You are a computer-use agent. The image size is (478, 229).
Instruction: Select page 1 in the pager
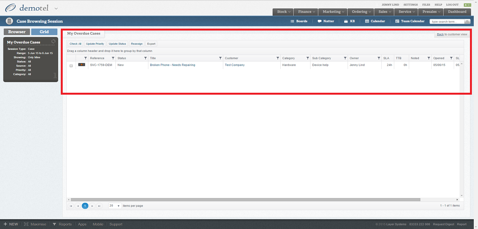85,206
